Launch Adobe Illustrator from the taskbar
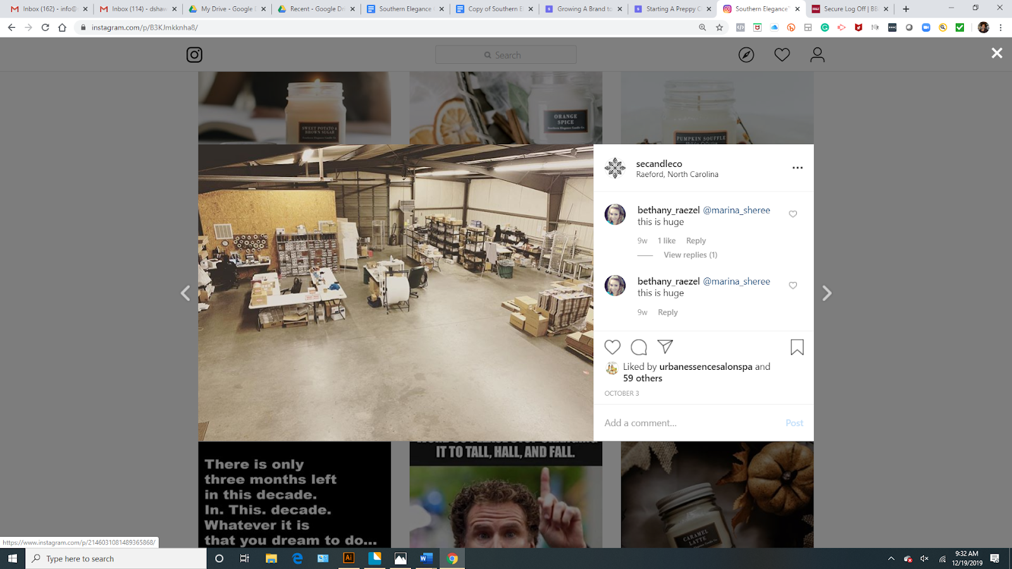Image resolution: width=1012 pixels, height=569 pixels. (x=349, y=558)
